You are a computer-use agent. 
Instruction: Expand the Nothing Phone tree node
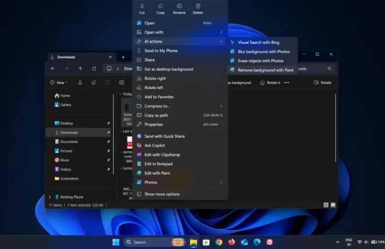coord(50,197)
